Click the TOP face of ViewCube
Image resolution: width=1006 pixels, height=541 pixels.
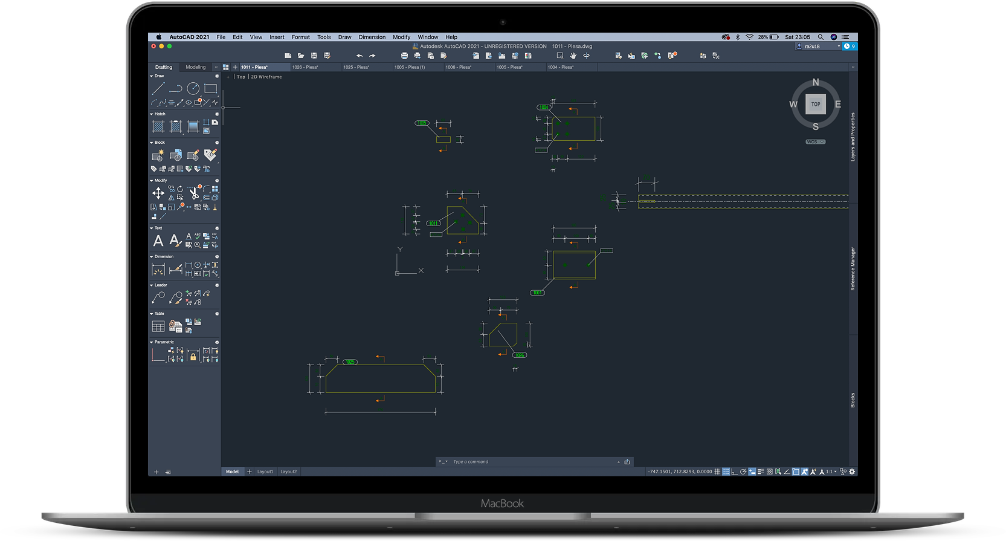tap(816, 104)
